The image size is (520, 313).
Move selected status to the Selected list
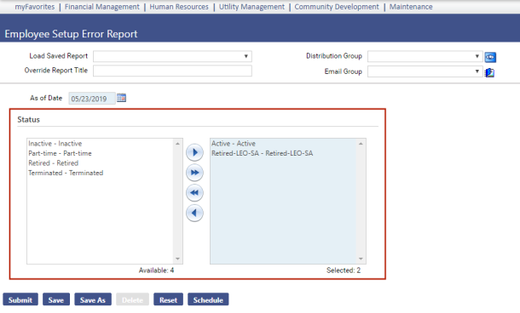click(x=194, y=152)
